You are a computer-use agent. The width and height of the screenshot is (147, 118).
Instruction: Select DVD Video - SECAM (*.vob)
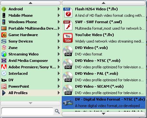[104, 90]
